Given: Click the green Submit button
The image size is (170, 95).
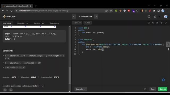Looking at the screenshot, I should coord(163,89).
